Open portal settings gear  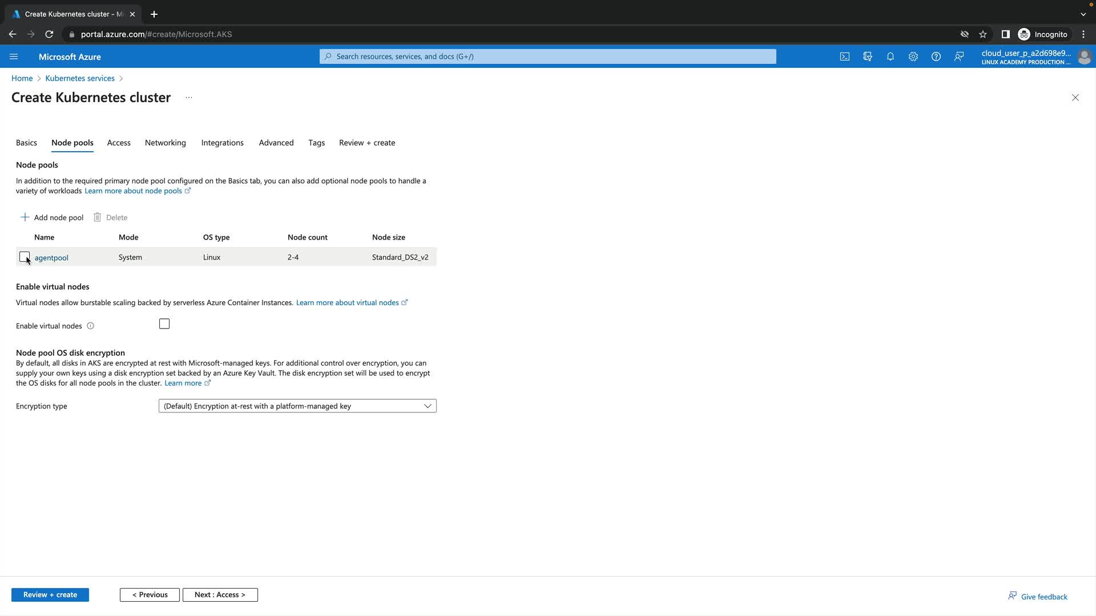[913, 56]
